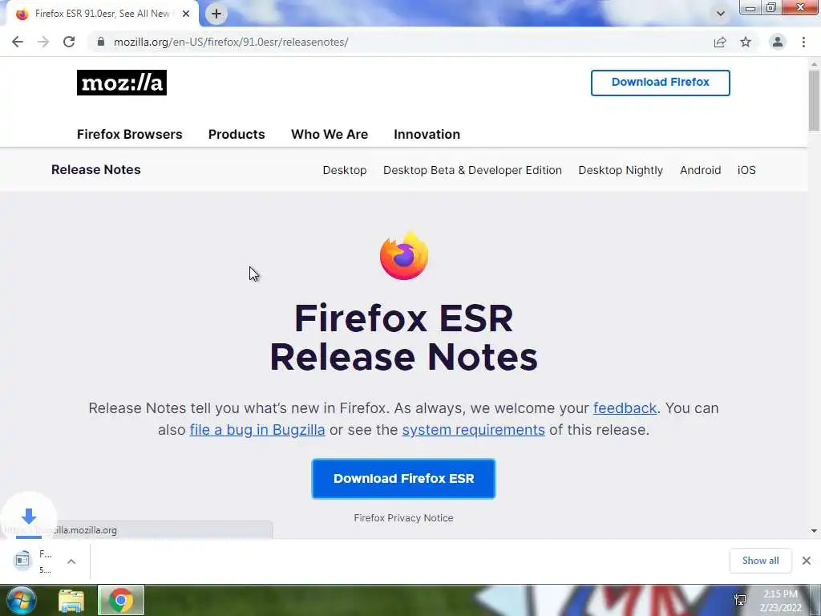821x616 pixels.
Task: Open the Windows Start menu orb
Action: [22, 600]
